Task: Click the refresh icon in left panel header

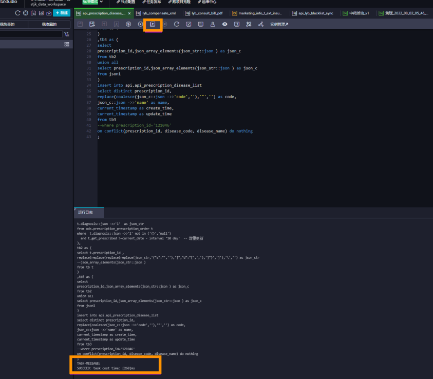Action: coord(17,13)
